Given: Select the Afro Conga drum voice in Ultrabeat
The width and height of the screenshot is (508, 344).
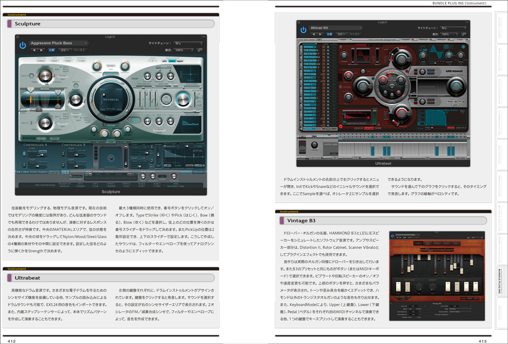Looking at the screenshot, I should tap(309, 74).
